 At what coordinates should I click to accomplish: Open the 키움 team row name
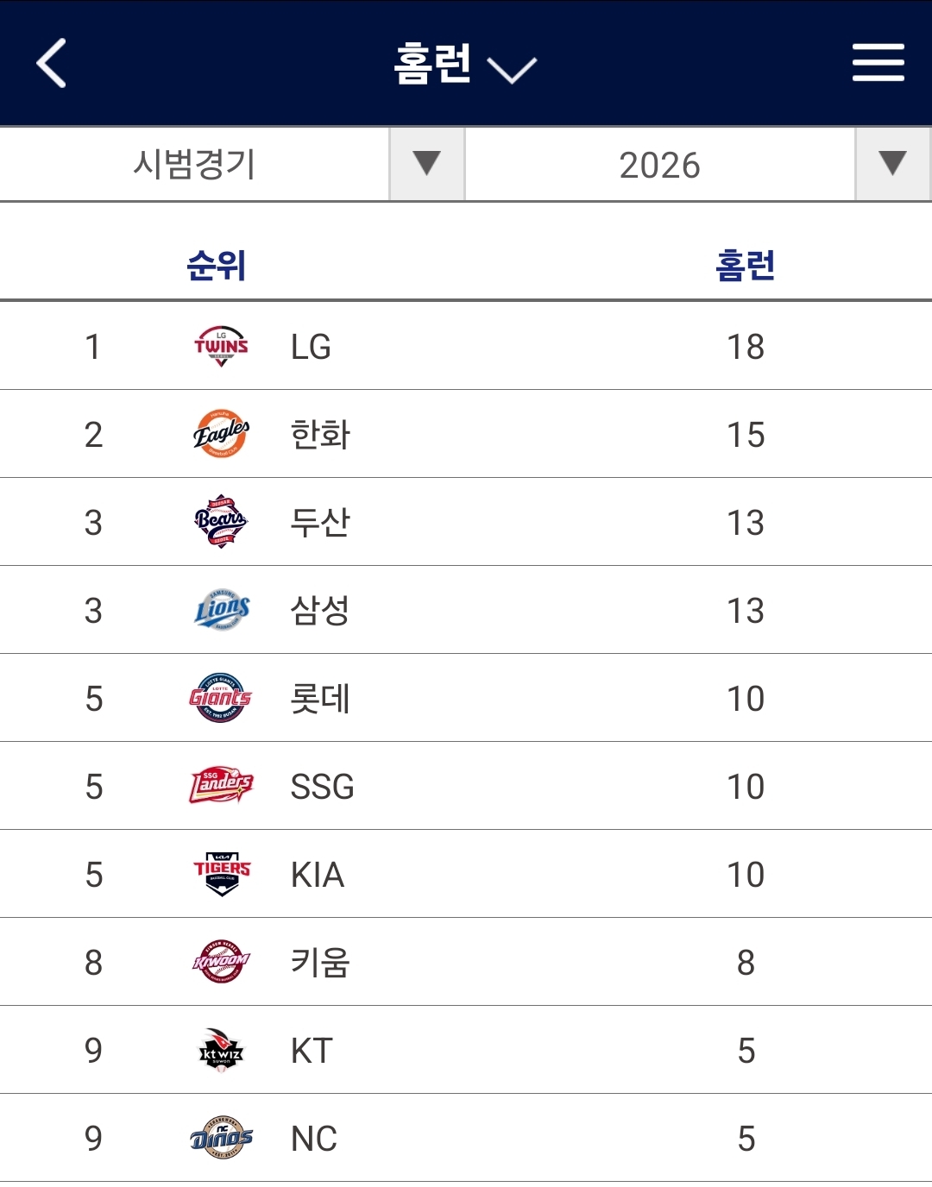(x=320, y=963)
